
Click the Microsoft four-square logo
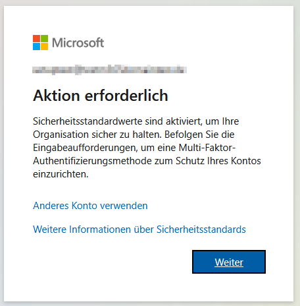[40, 42]
